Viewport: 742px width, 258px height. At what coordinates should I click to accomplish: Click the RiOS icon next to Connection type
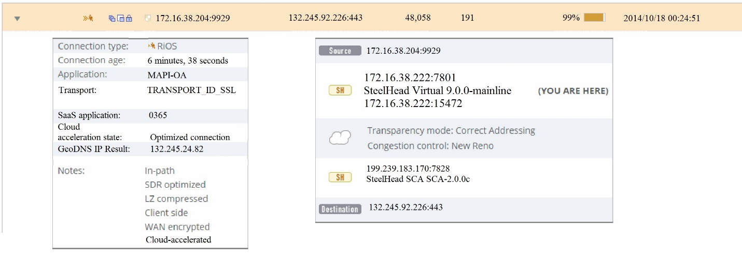[152, 46]
